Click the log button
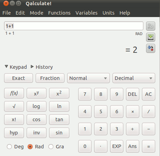This screenshot has height=156, width=160. (x=36, y=106)
